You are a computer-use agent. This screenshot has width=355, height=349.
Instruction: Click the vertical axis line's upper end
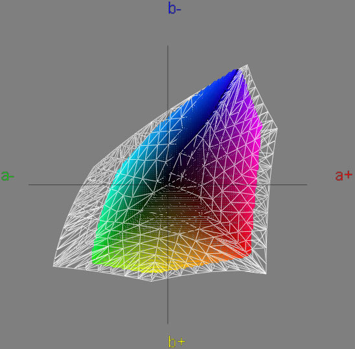[x=168, y=46]
